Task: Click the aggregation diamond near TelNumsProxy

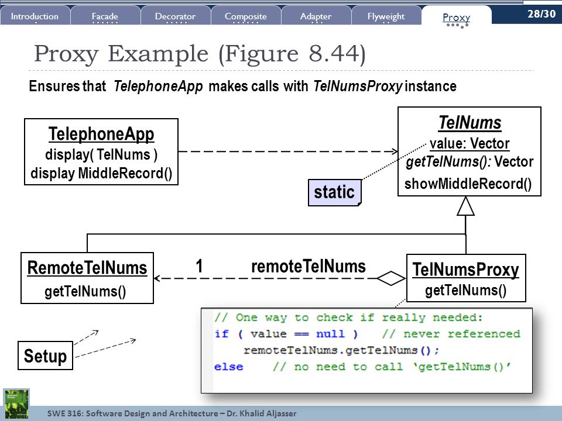Action: (x=391, y=278)
